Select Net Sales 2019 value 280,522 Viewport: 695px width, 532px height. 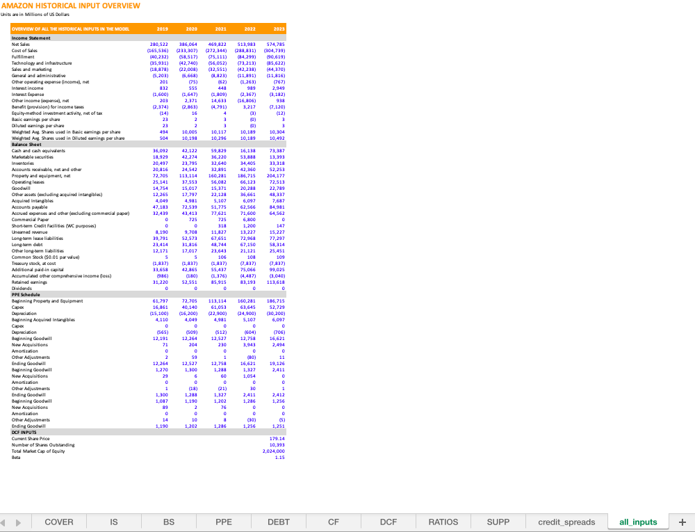coord(158,45)
